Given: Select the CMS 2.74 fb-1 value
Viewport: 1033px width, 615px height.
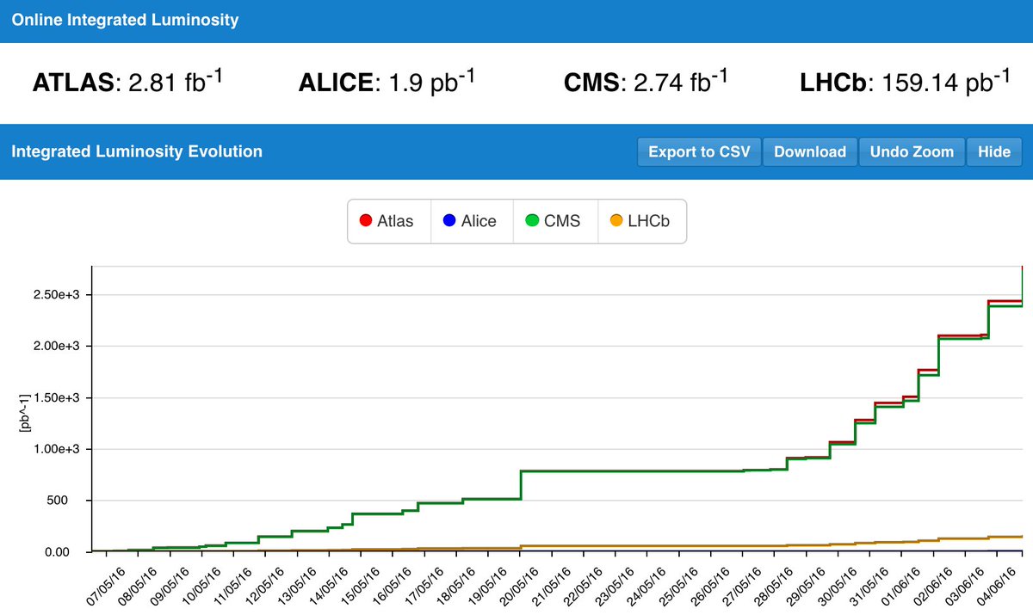Looking at the screenshot, I should pos(646,82).
